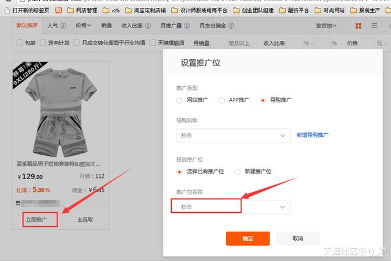Click the gray T-shirt product thumbnail
Image resolution: width=391 pixels, height=261 pixels.
coord(60,109)
